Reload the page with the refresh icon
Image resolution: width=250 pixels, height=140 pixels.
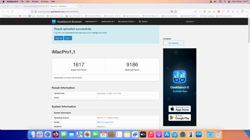click(x=12, y=12)
